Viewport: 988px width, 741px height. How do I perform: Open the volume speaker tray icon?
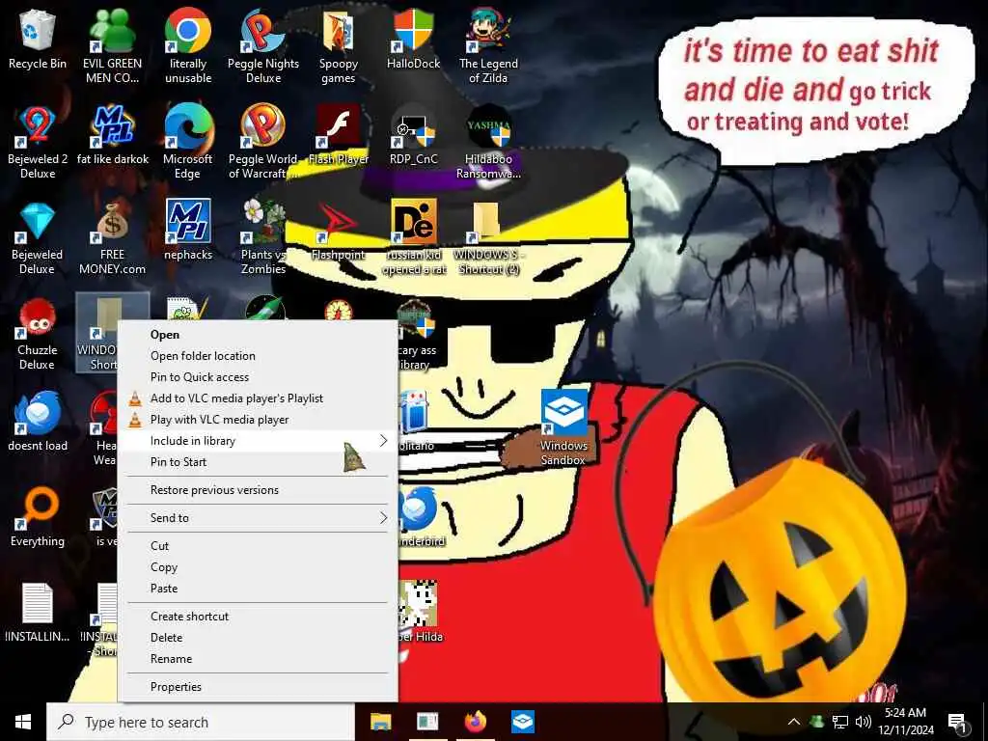tap(864, 722)
